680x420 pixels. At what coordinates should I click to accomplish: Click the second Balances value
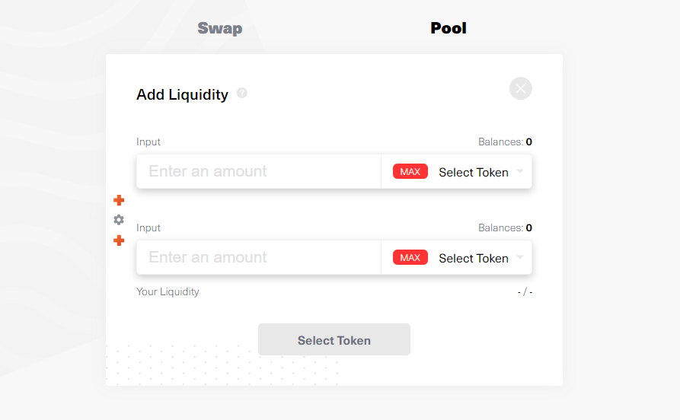[528, 228]
